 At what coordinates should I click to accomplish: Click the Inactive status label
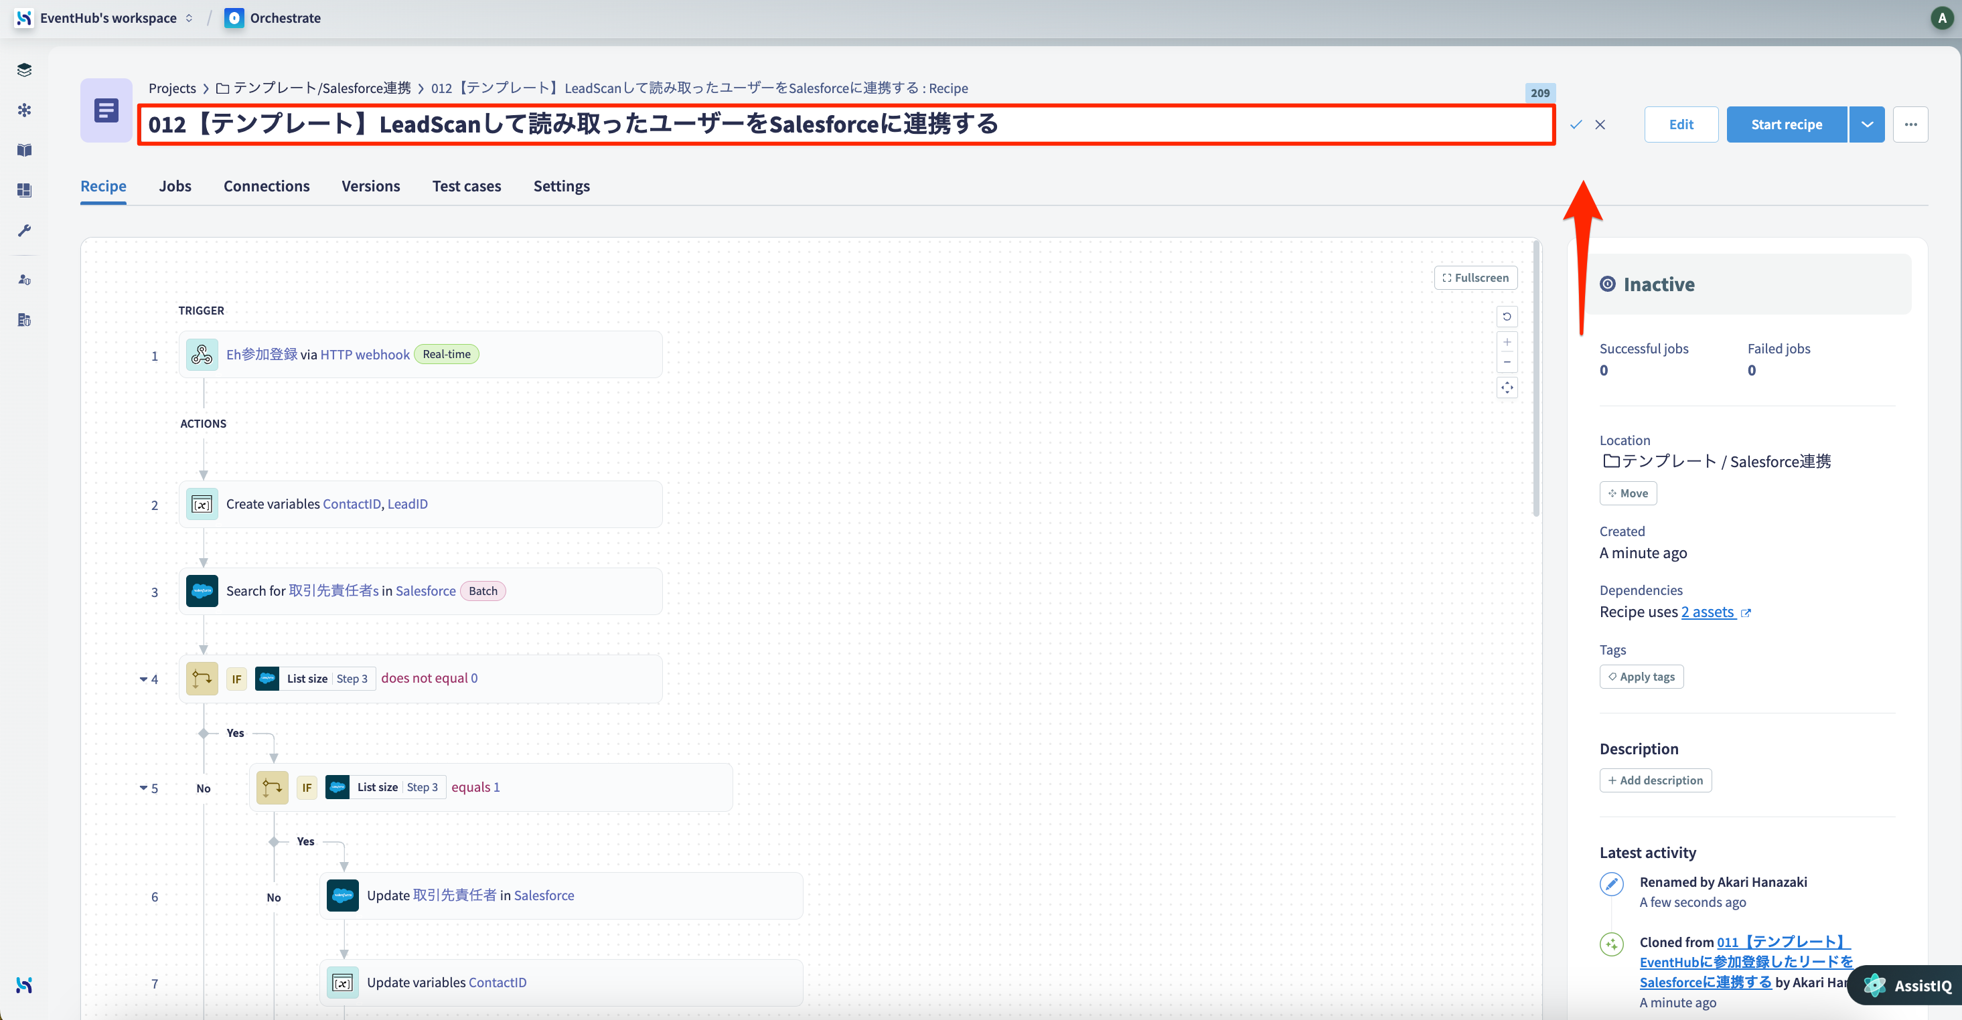tap(1659, 284)
